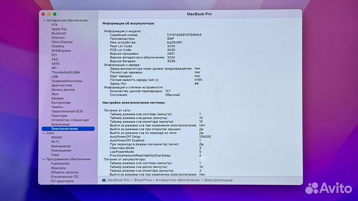Click the battery condition Обычный
358x201 pixels.
(x=173, y=95)
